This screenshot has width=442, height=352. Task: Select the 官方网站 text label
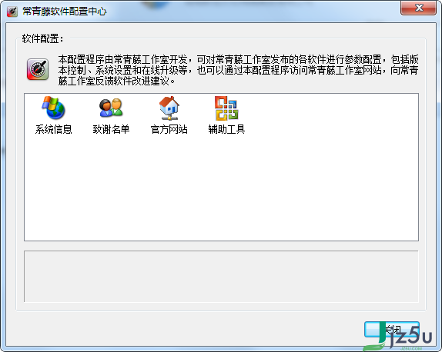point(169,129)
